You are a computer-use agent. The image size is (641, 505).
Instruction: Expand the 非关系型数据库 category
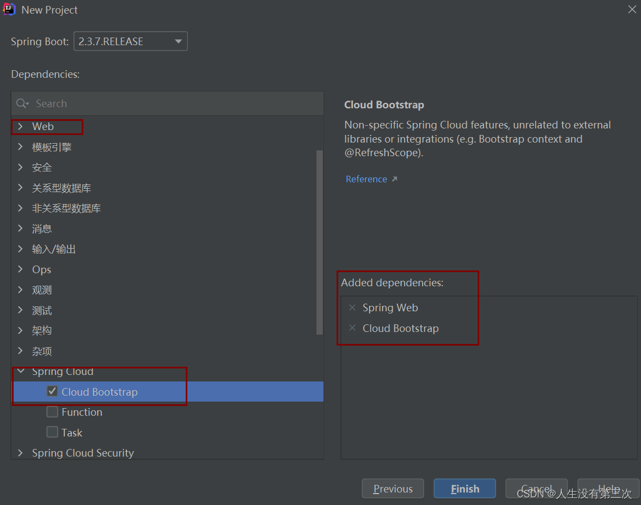click(x=20, y=208)
